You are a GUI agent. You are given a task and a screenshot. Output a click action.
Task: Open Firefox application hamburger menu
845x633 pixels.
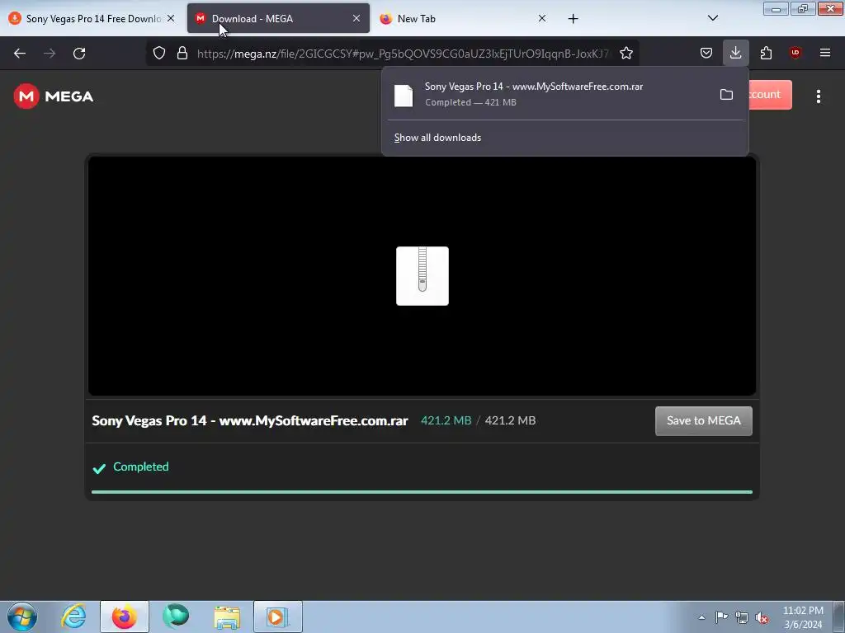click(x=825, y=54)
